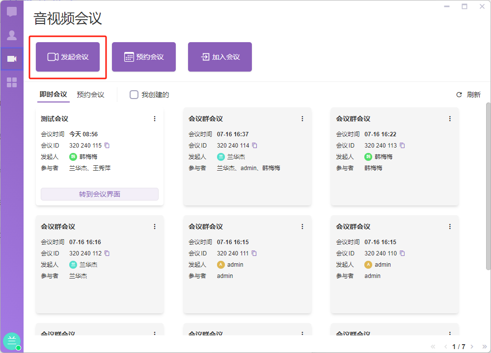This screenshot has width=491, height=353.
Task: Open the chat messages sidebar icon
Action: coord(12,12)
